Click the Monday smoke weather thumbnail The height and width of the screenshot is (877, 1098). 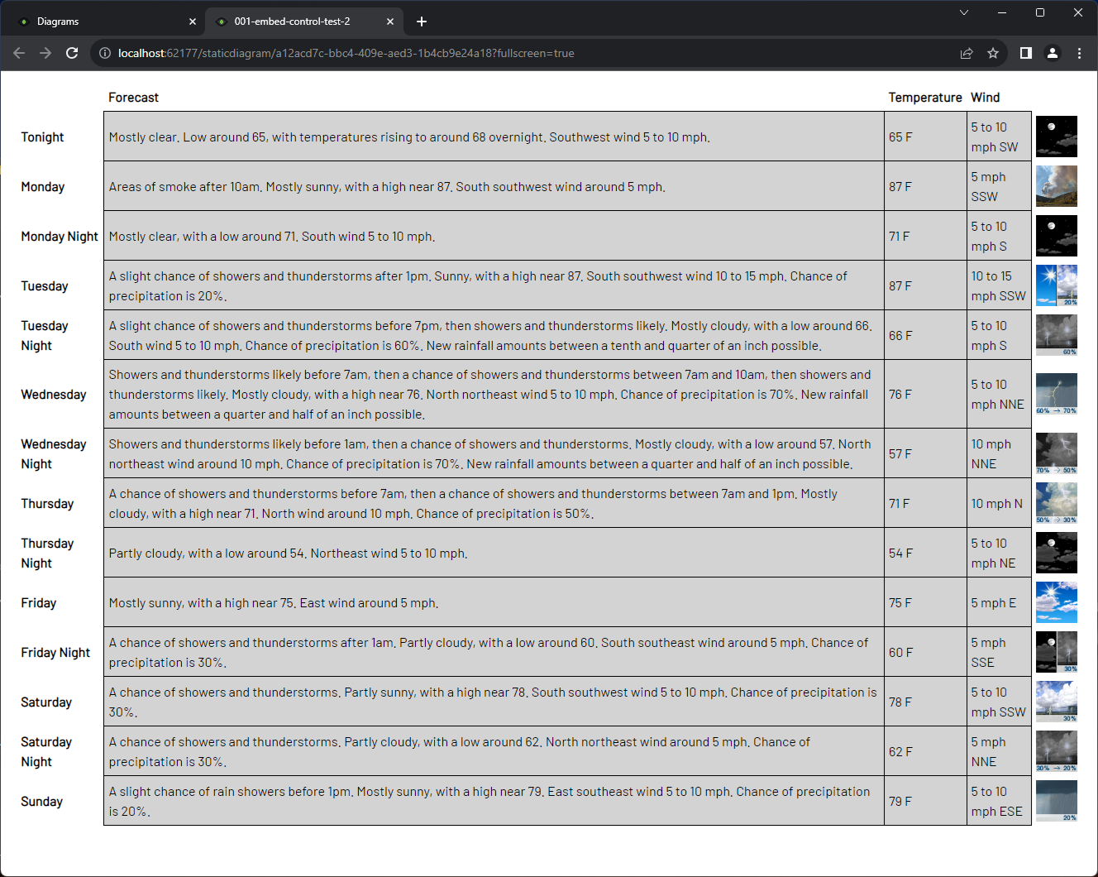pyautogui.click(x=1056, y=185)
